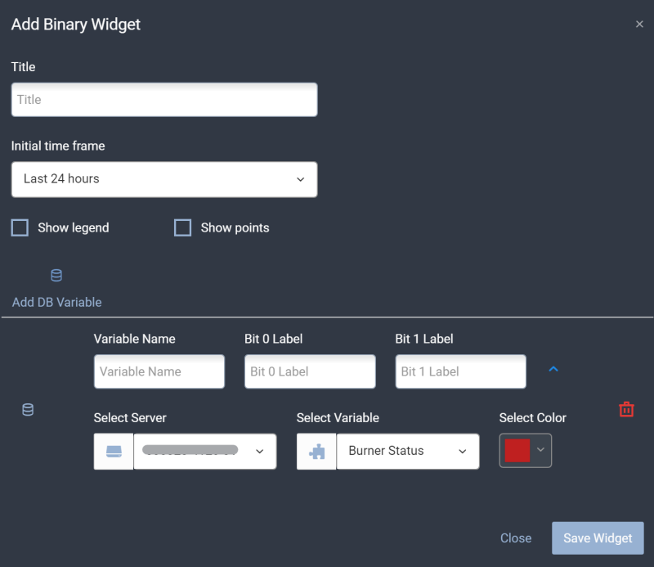Click the Bit 0 Label input field

pos(310,371)
